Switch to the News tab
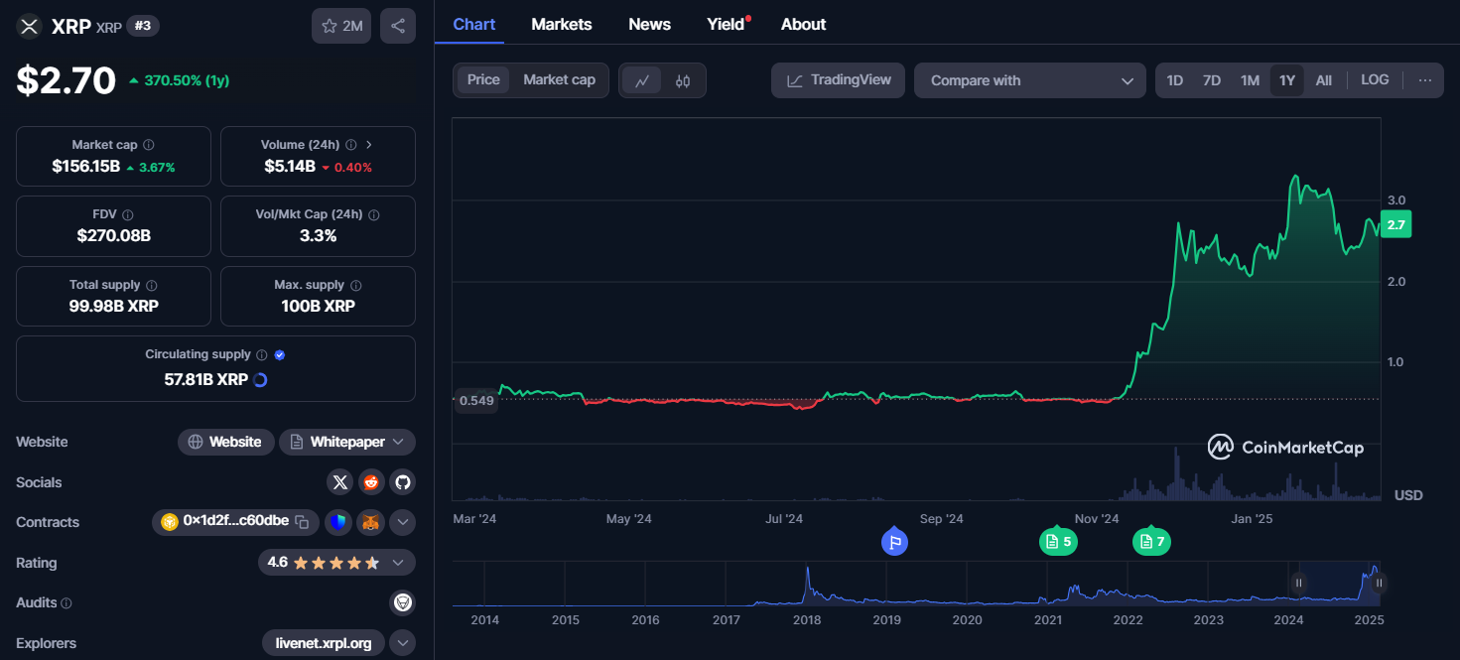This screenshot has width=1460, height=660. (x=650, y=24)
